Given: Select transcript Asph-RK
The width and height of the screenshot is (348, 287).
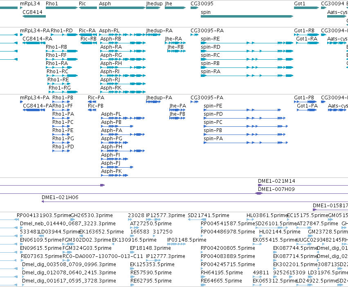Looking at the screenshot, I should pos(123,92).
